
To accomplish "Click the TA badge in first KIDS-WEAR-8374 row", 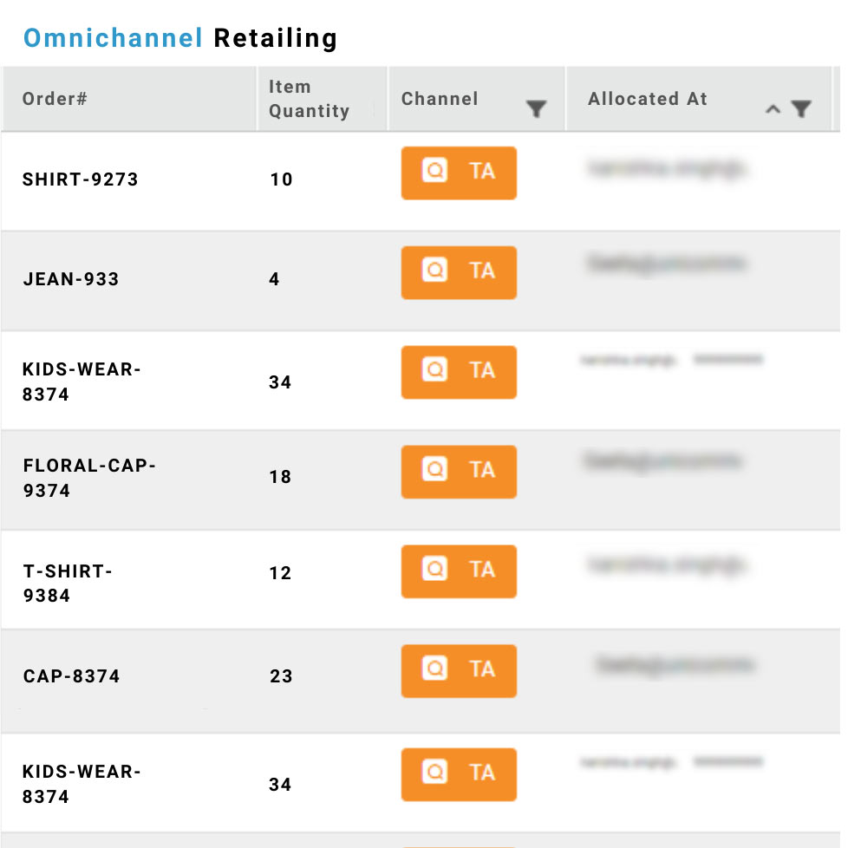I will 459,372.
